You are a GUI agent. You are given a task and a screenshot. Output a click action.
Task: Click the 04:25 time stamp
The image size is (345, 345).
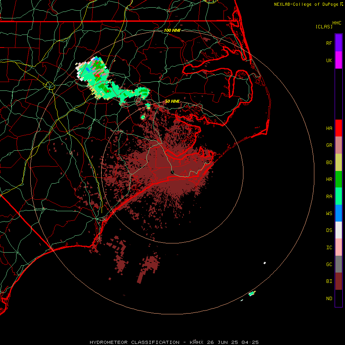pos(250,342)
